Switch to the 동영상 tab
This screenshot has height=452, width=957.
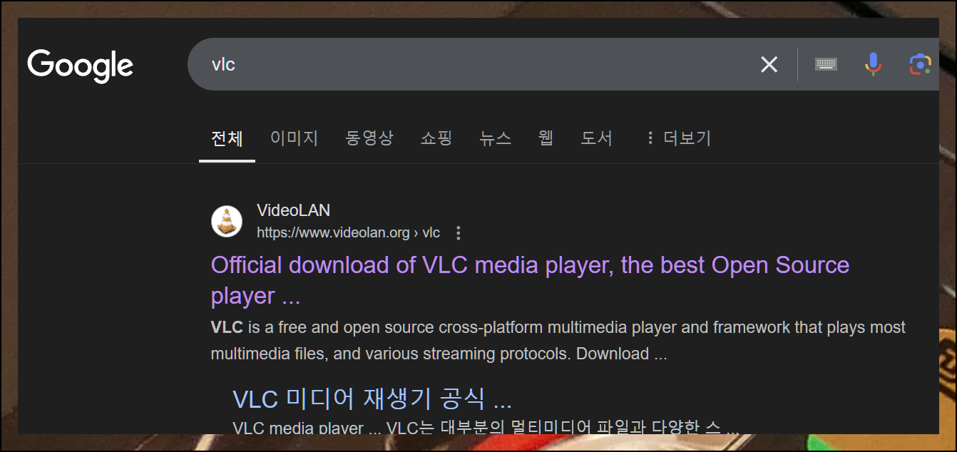(369, 138)
